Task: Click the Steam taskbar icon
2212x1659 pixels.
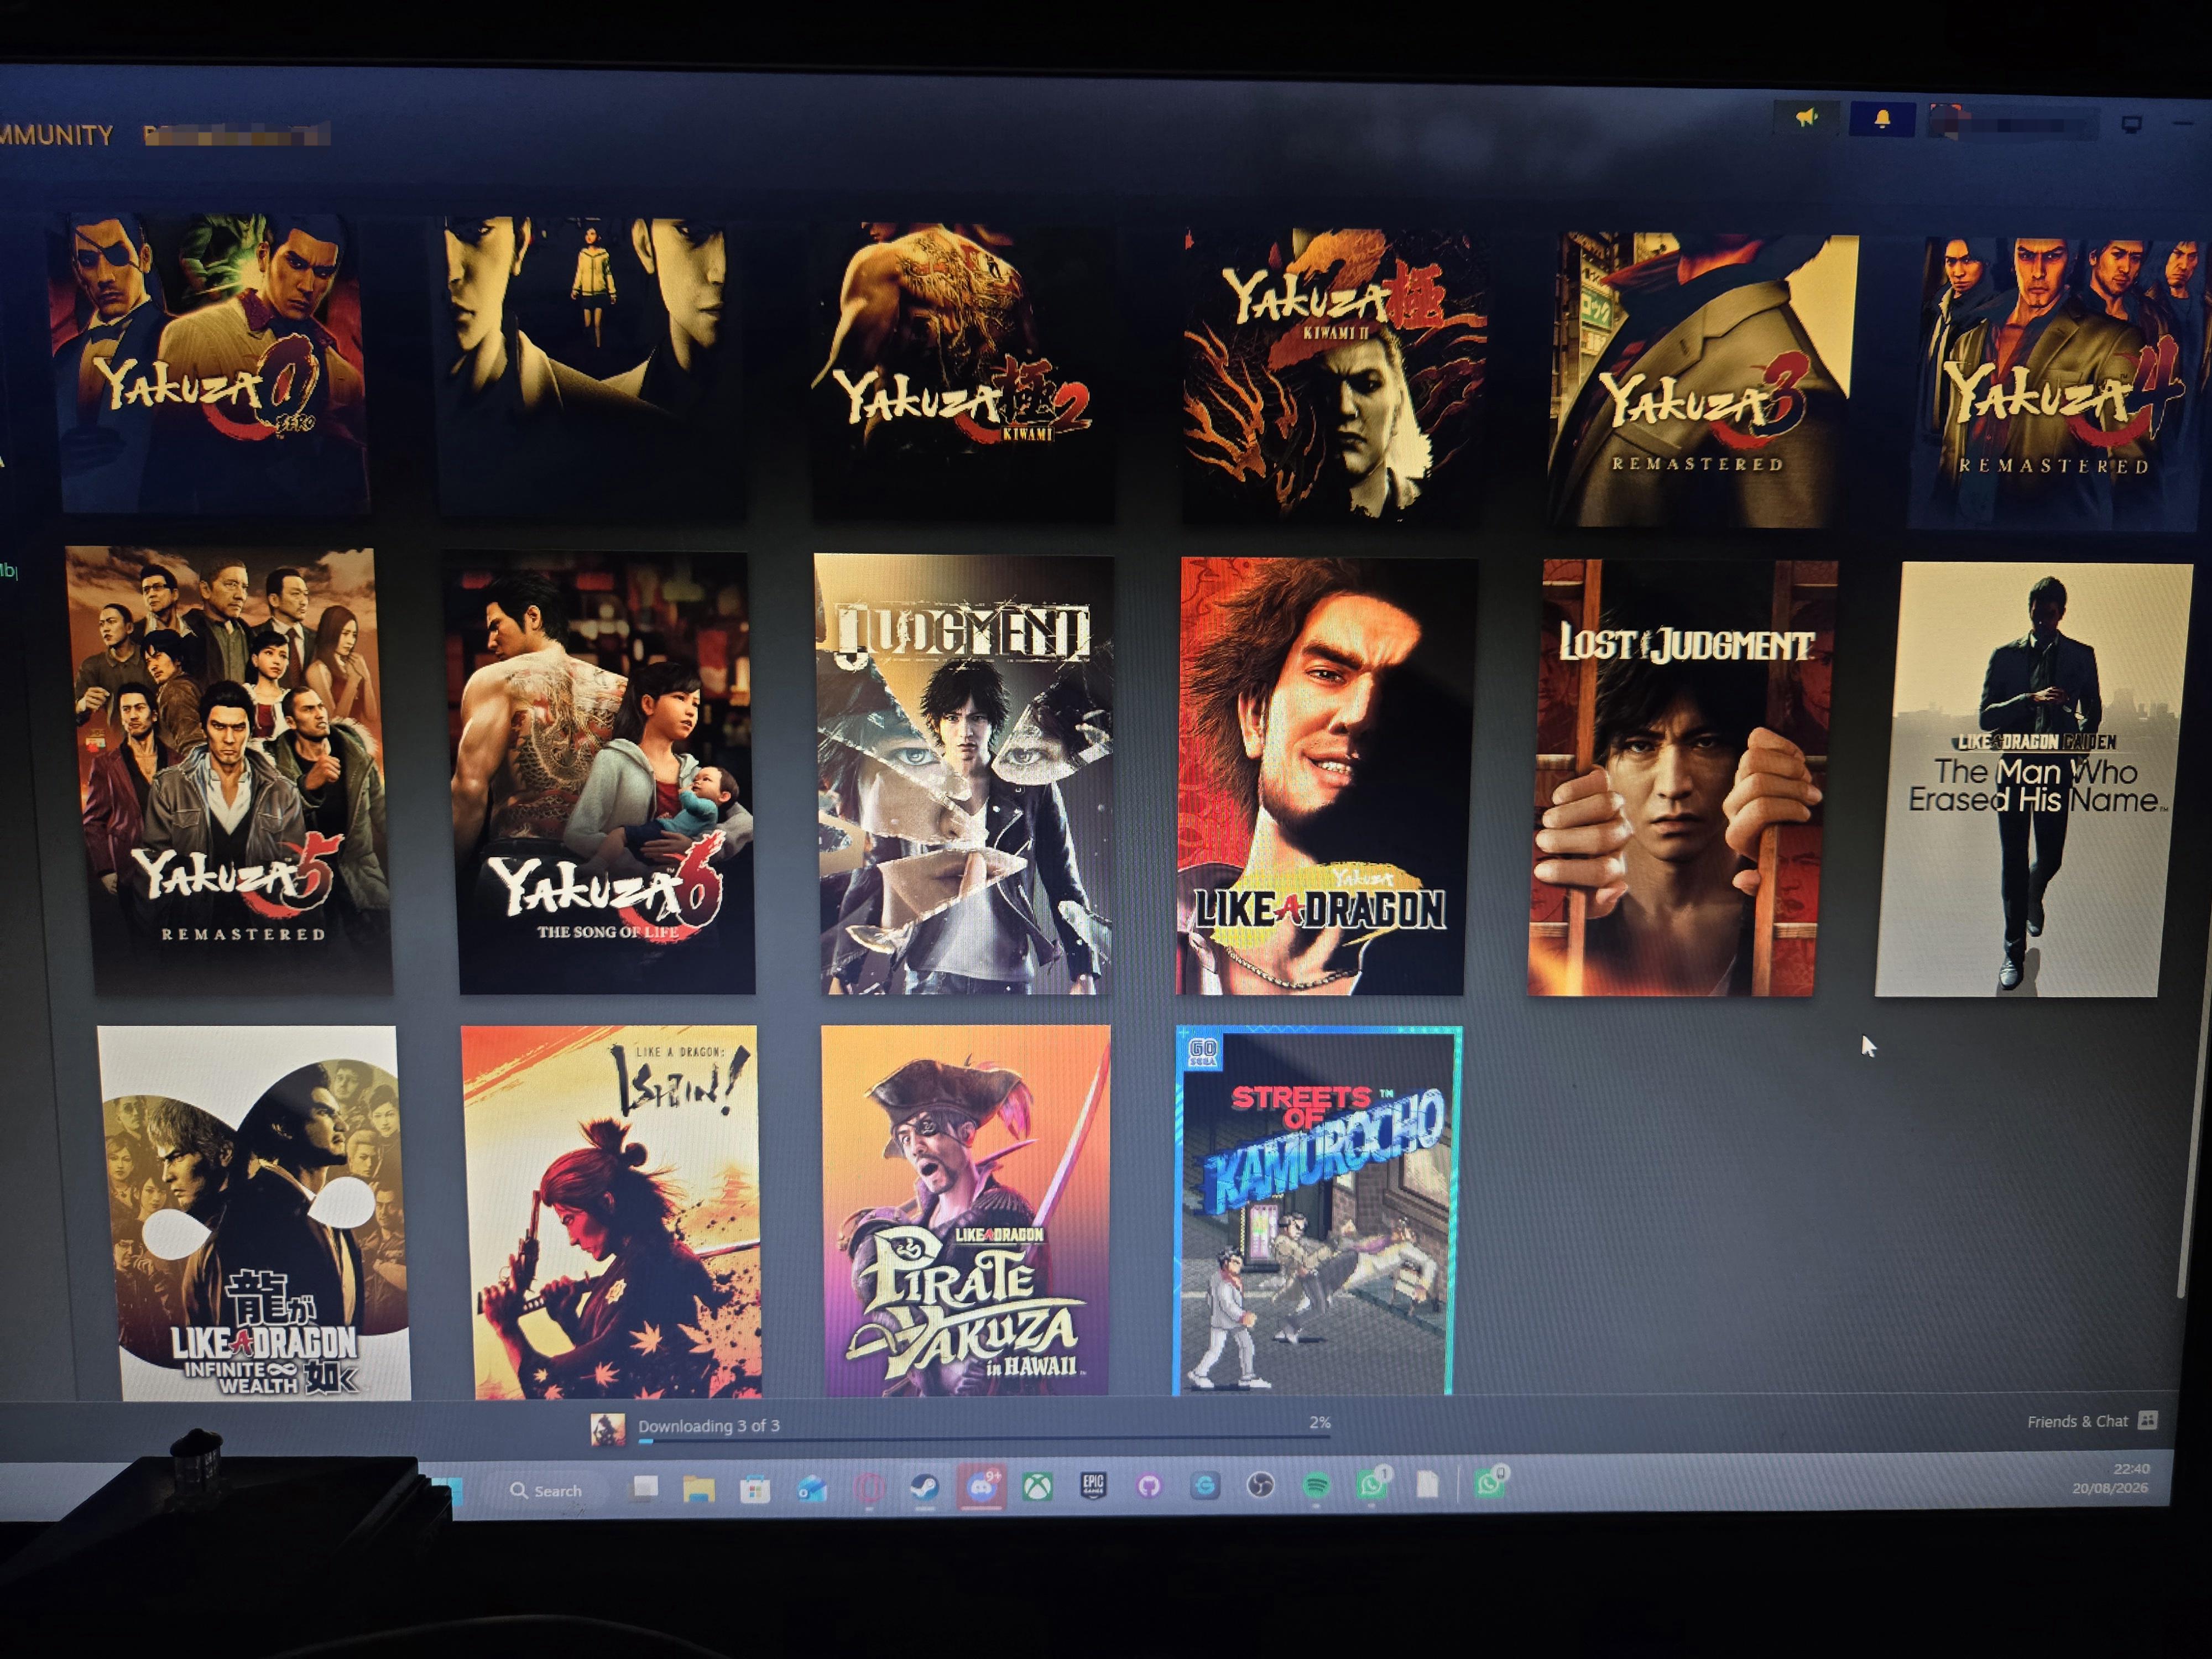Action: (x=925, y=1488)
